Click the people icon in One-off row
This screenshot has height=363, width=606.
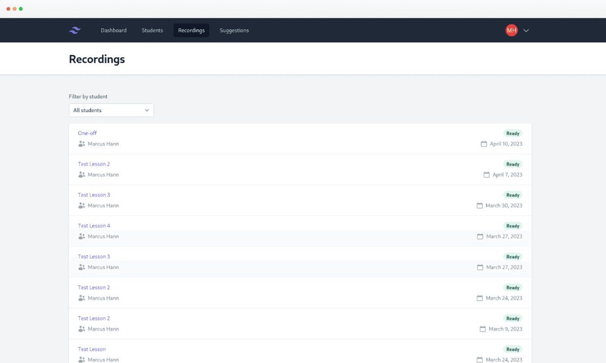pyautogui.click(x=82, y=144)
